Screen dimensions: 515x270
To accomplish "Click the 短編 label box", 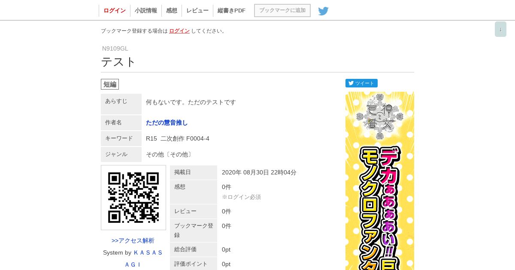I will [110, 84].
